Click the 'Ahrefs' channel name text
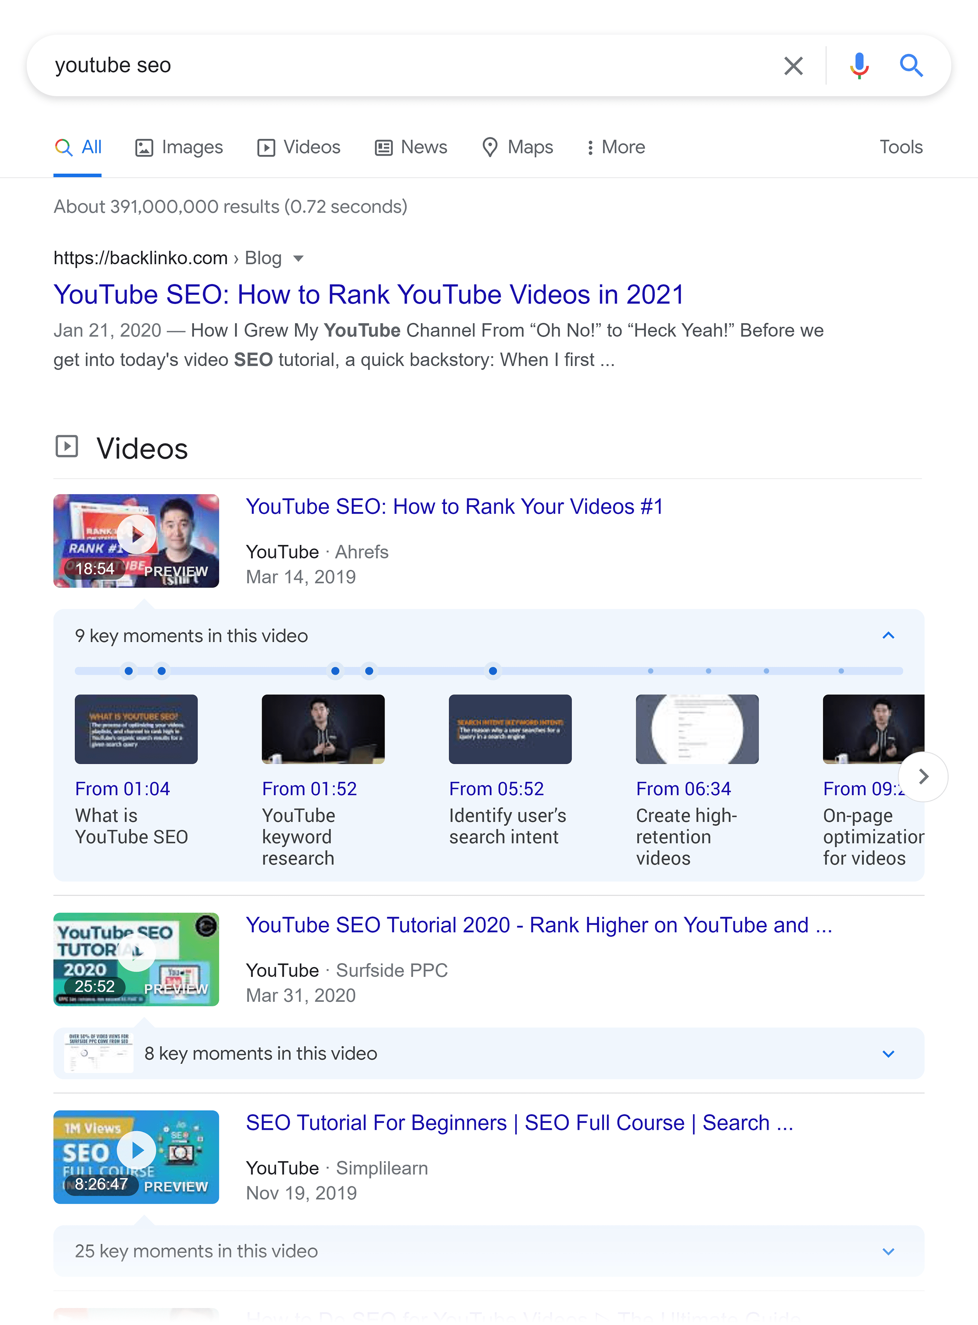Screen dimensions: 978x1325 (362, 552)
